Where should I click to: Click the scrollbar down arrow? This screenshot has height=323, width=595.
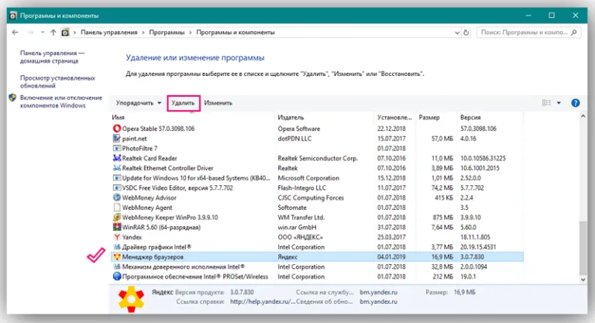point(583,280)
